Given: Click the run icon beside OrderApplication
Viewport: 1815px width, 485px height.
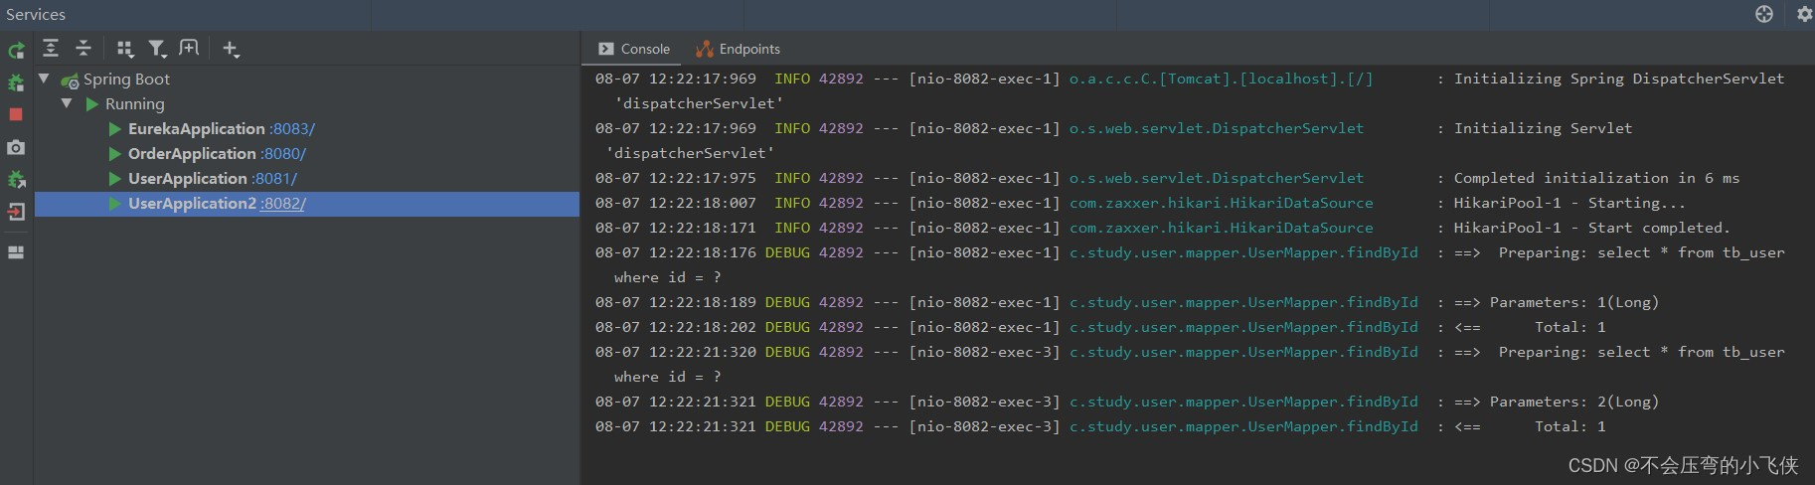Looking at the screenshot, I should (115, 154).
